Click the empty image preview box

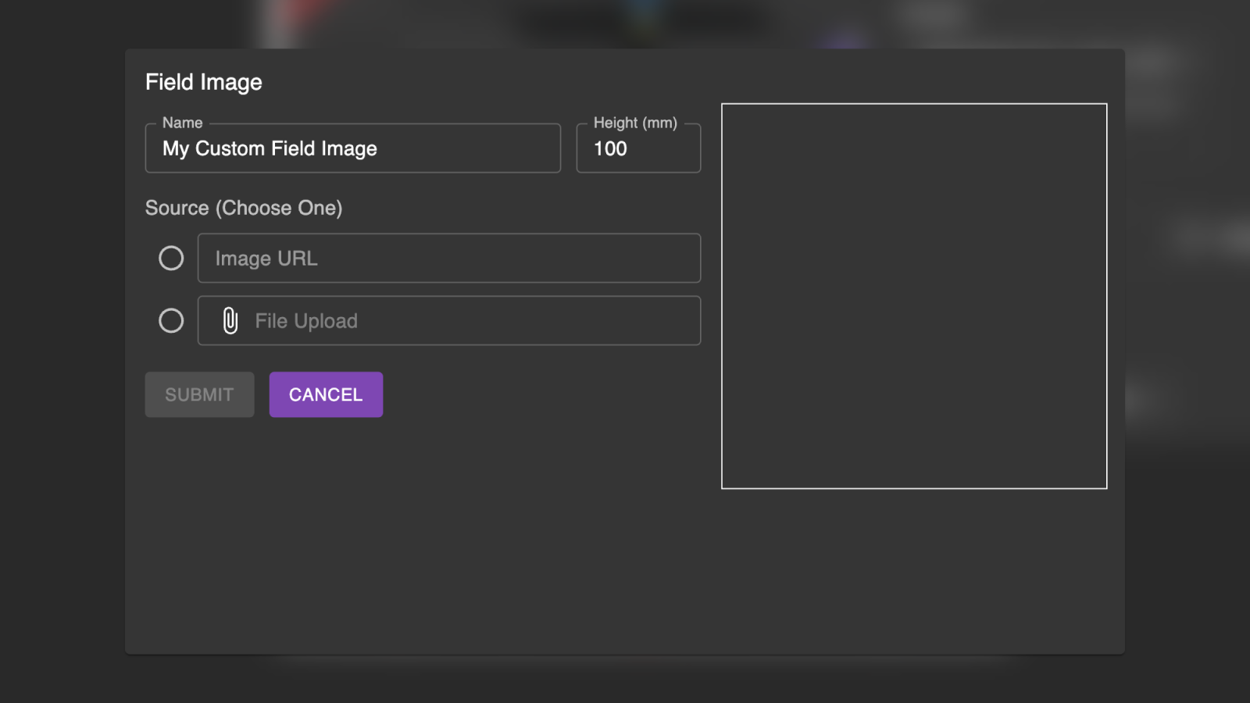point(914,296)
